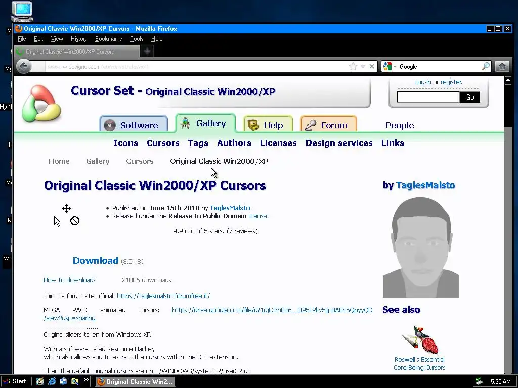Click the unavailable cursor preview icon
This screenshot has height=388, width=518.
coord(75,221)
